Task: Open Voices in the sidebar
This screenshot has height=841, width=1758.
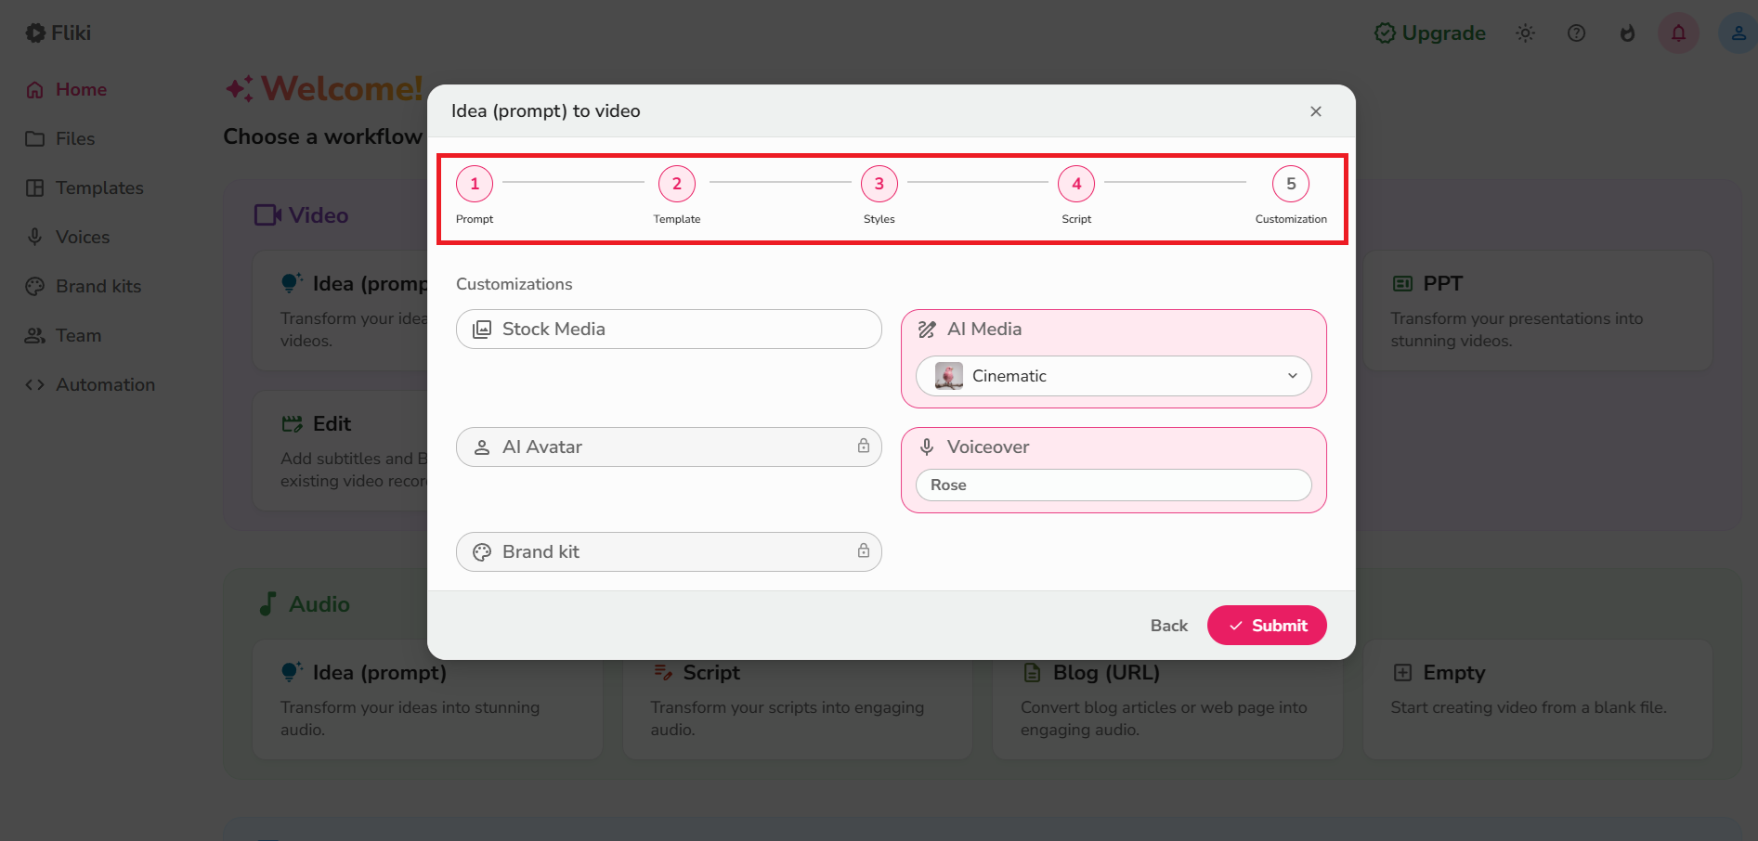Action: 82,238
